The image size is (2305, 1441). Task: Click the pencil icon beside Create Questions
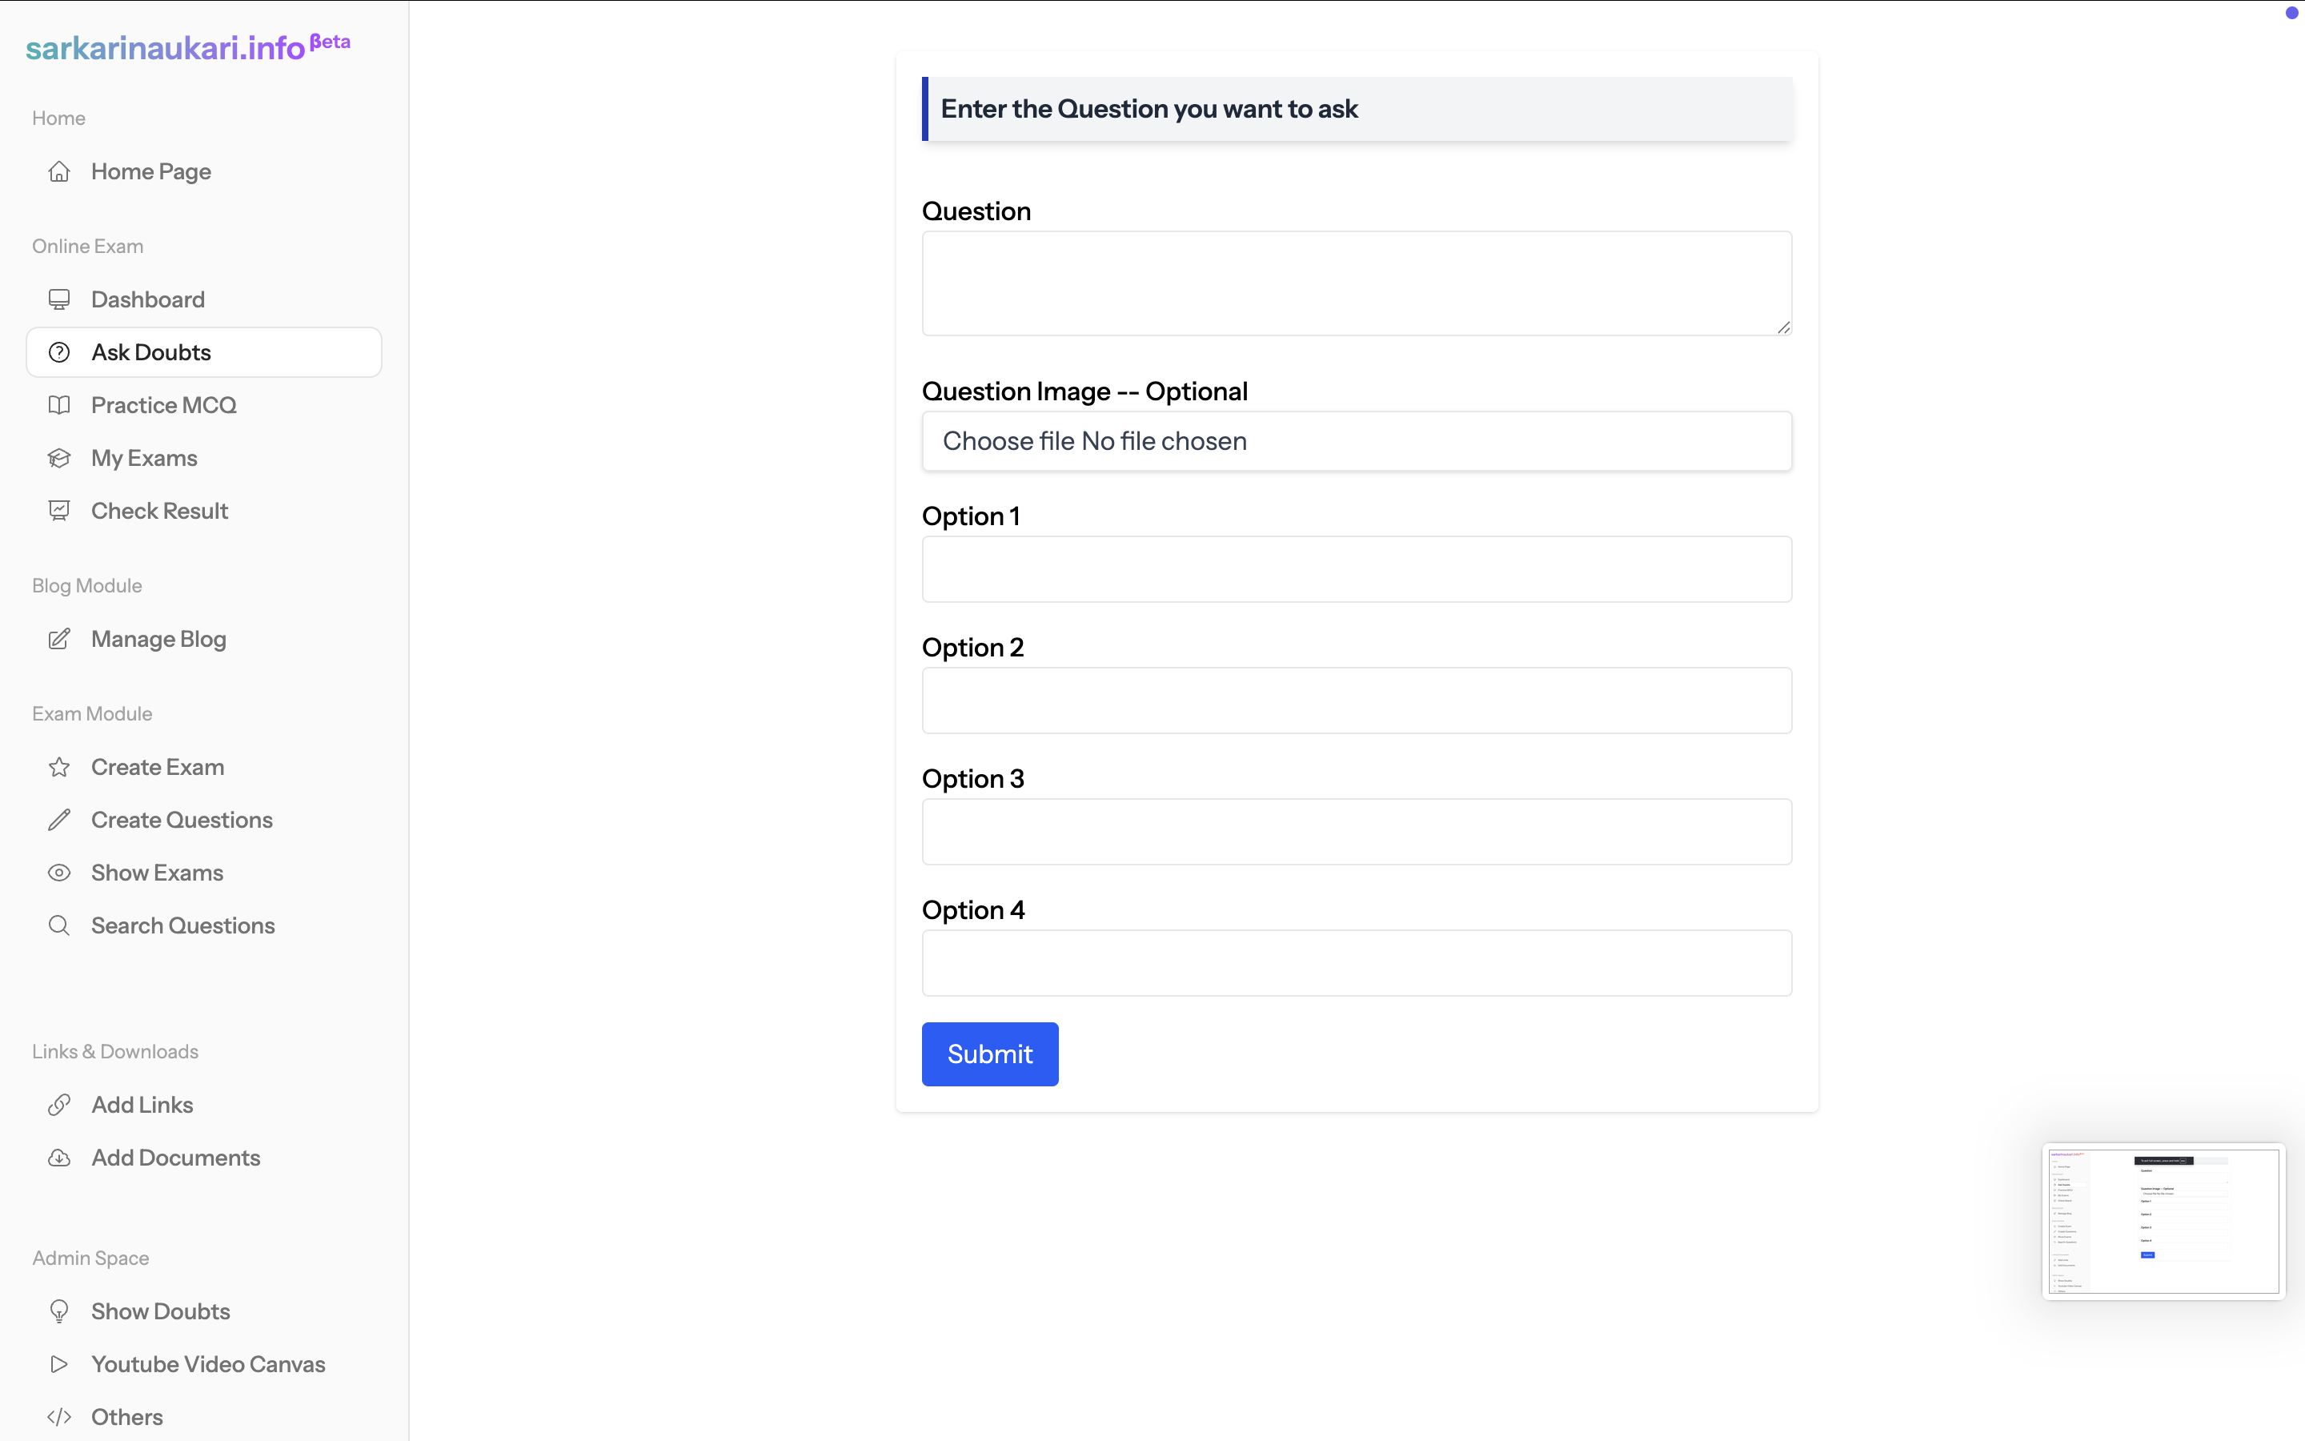coord(59,820)
